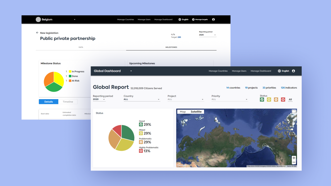Switch to the Milestones tab
Image resolution: width=331 pixels, height=186 pixels.
pyautogui.click(x=171, y=47)
